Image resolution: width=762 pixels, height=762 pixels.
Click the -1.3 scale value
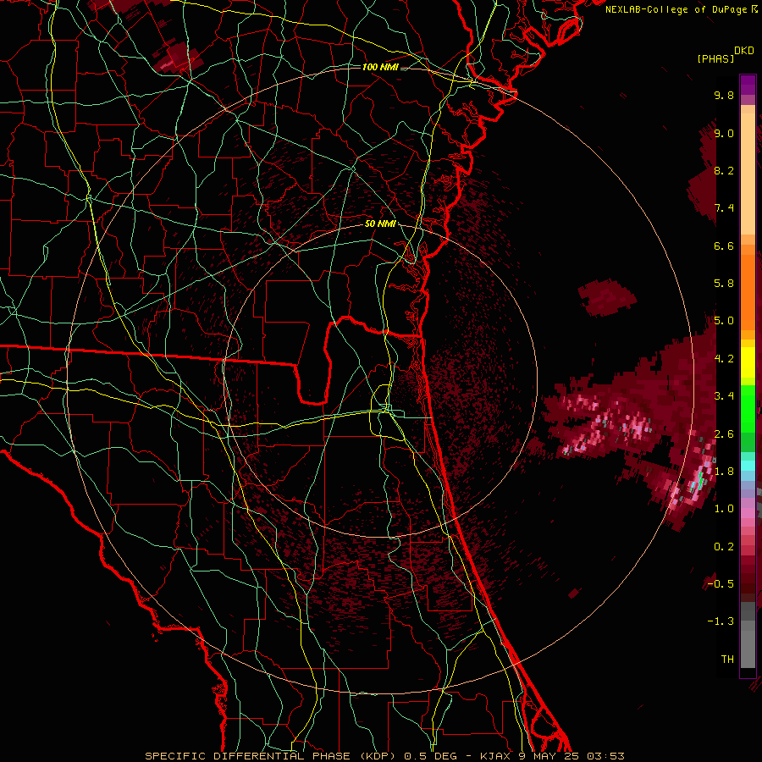[x=721, y=621]
